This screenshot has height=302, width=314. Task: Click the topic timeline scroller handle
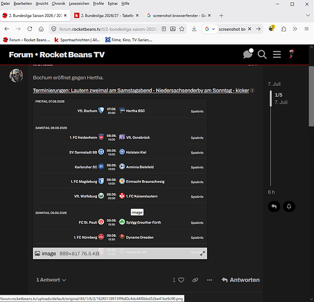coord(271,98)
